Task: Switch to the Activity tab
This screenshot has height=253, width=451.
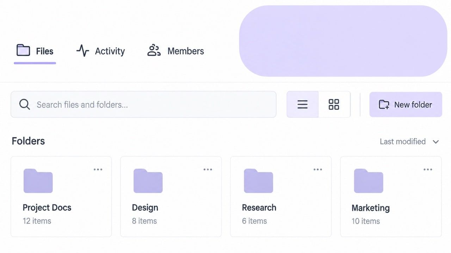Action: pos(101,51)
